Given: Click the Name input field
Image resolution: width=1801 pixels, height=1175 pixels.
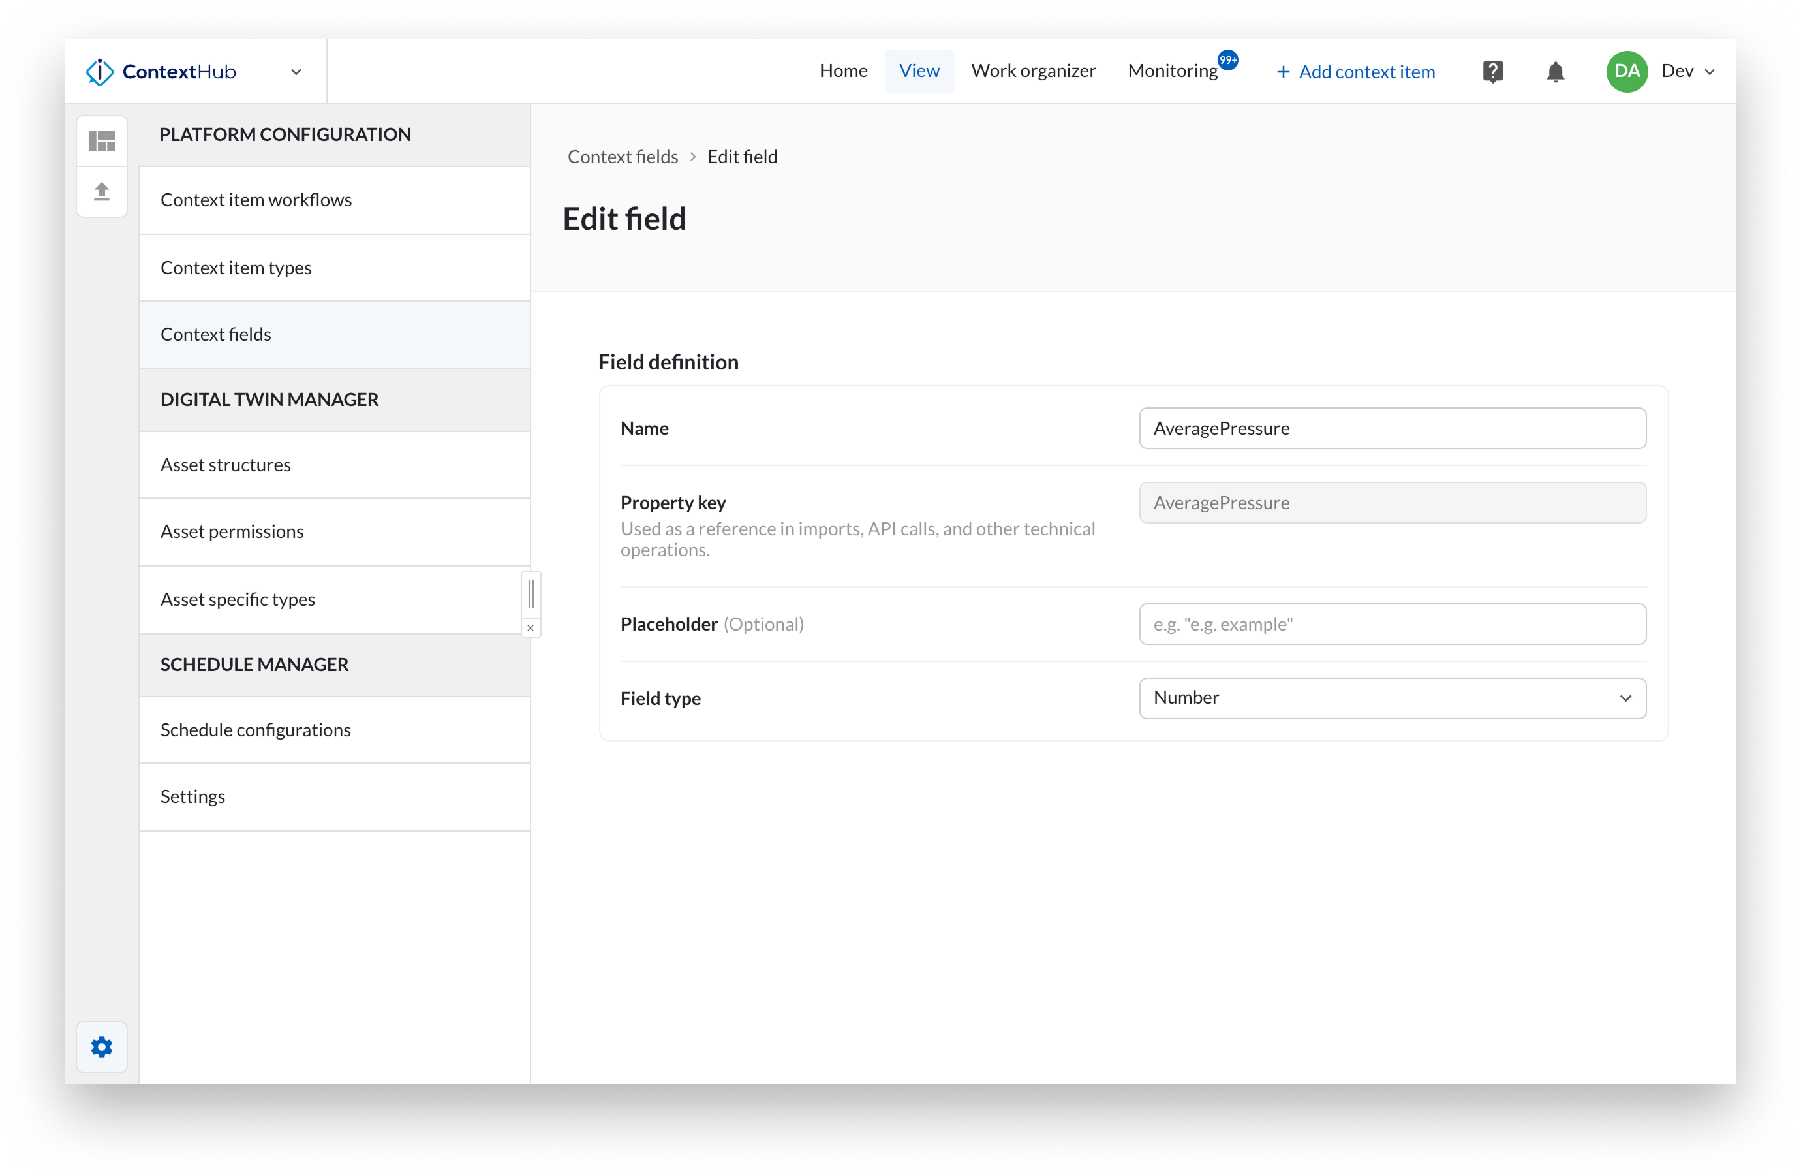Looking at the screenshot, I should 1393,428.
